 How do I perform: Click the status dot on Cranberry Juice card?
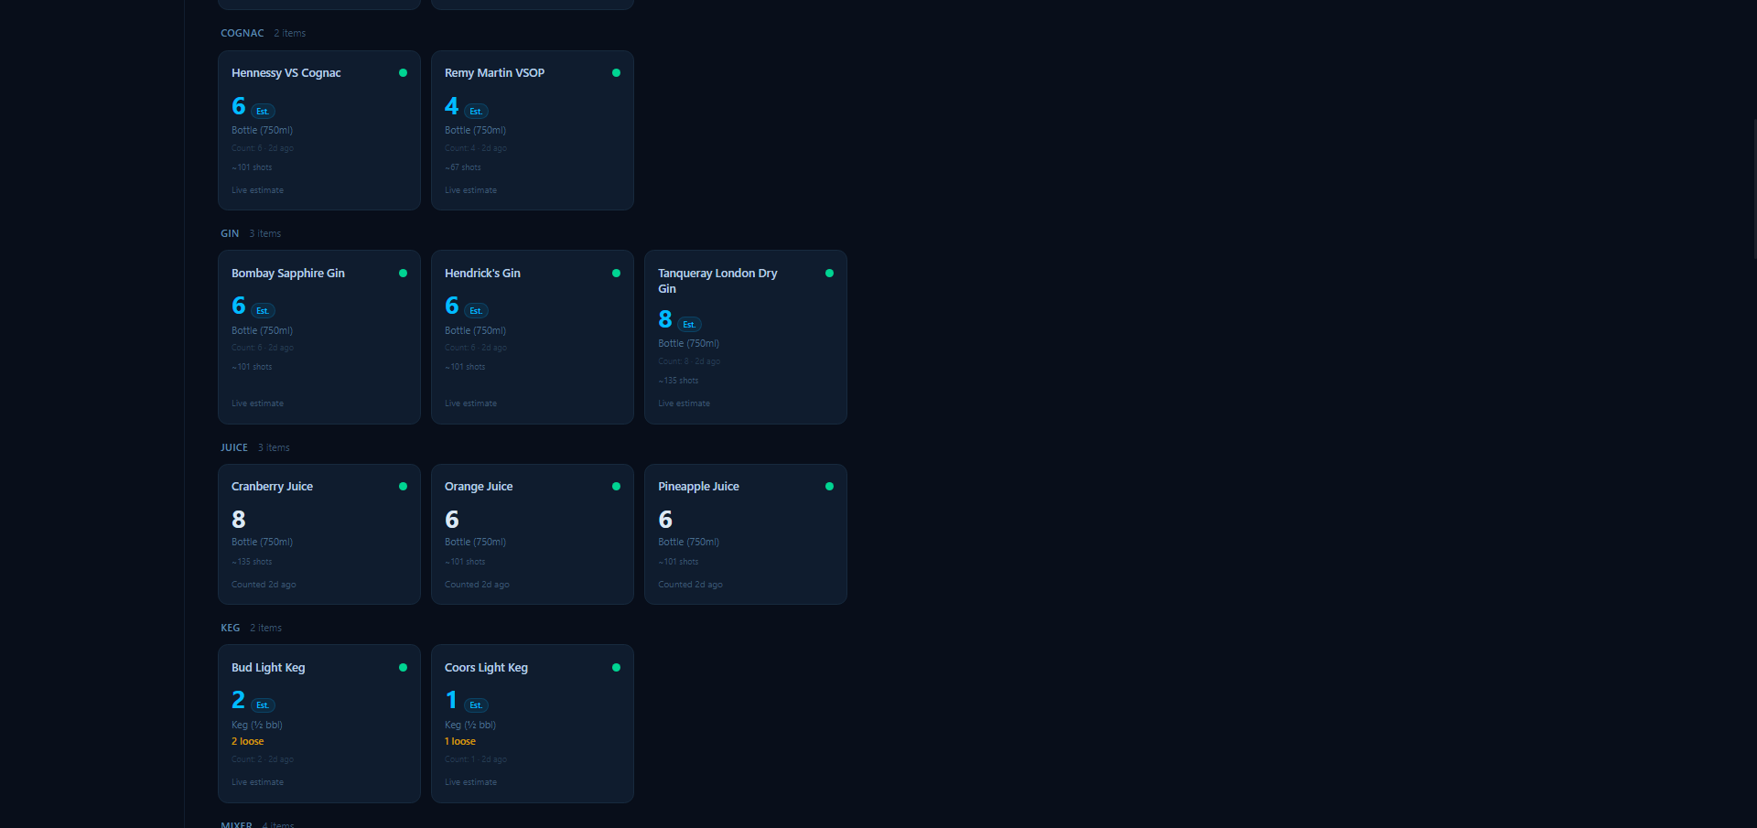403,487
